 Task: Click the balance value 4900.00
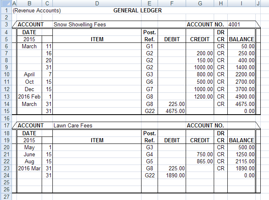coord(245,96)
